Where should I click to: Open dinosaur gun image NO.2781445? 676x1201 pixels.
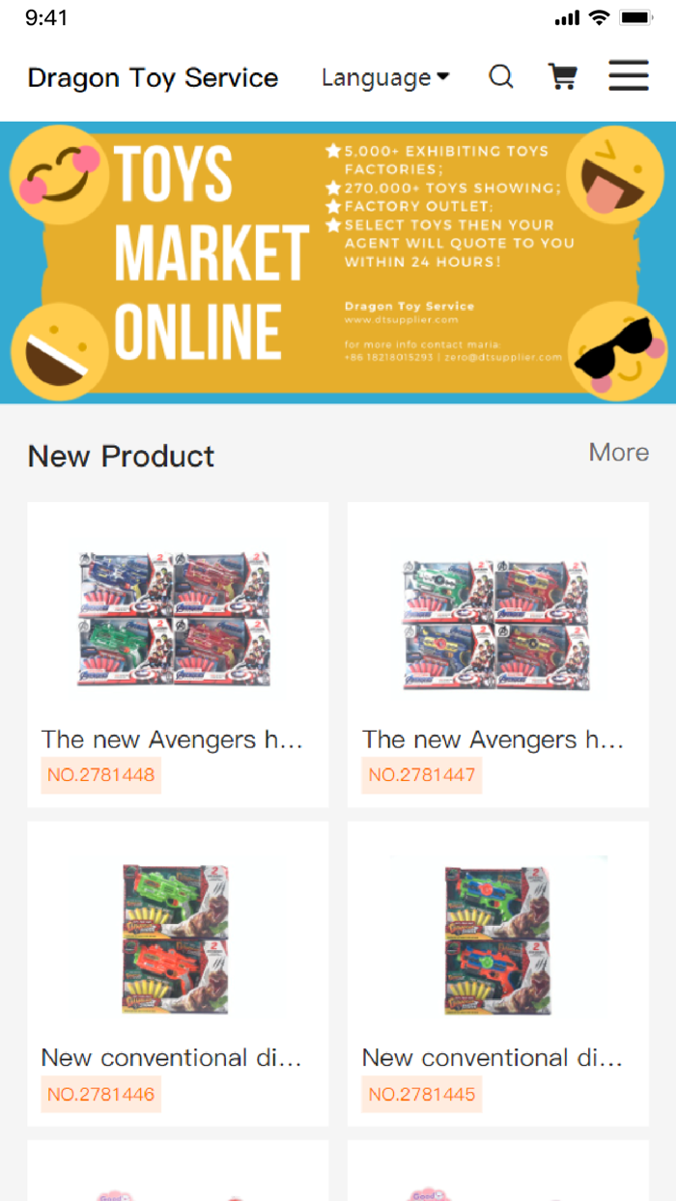click(x=498, y=936)
